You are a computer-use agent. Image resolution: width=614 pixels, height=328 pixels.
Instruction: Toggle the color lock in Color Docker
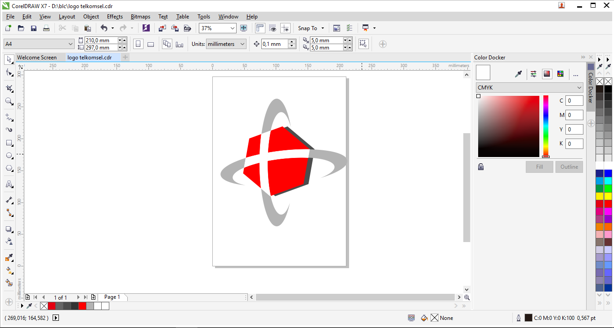pos(481,167)
